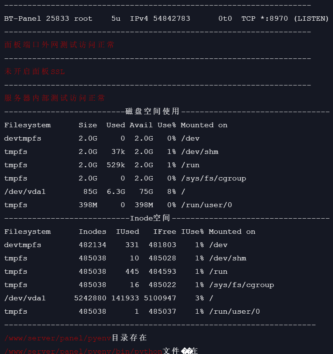The image size is (333, 354).
Task: Select the 331 used inodes value
Action: [x=132, y=245]
